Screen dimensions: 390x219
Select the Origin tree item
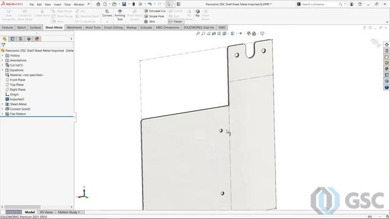[12, 95]
